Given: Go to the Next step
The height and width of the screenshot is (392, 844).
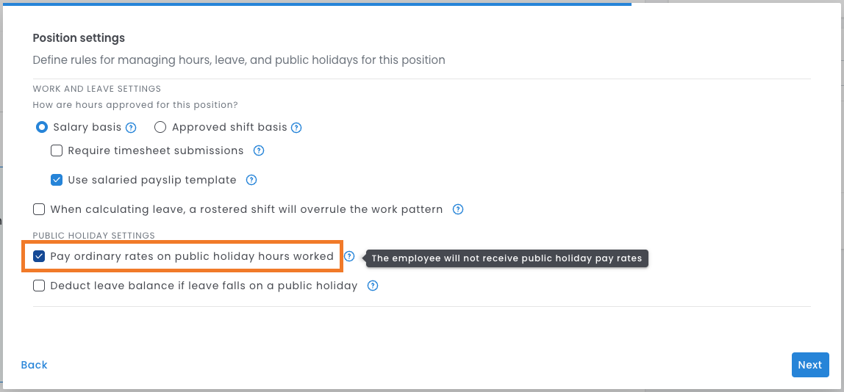Looking at the screenshot, I should 809,365.
